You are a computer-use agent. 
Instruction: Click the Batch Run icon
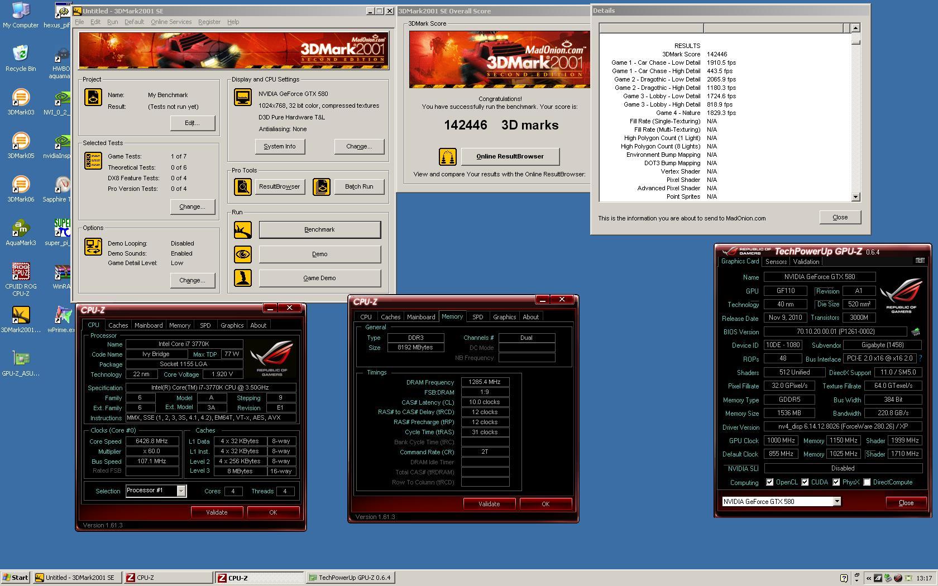point(322,186)
